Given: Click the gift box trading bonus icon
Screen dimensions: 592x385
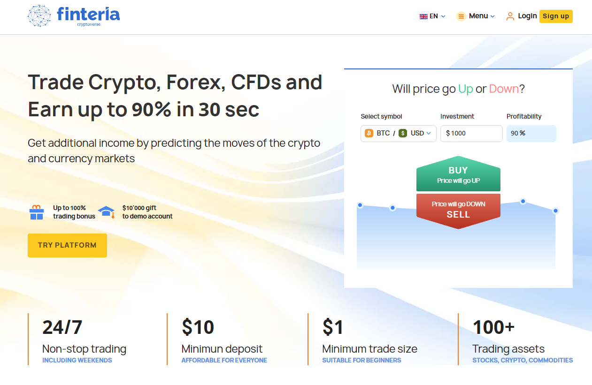Looking at the screenshot, I should [37, 212].
